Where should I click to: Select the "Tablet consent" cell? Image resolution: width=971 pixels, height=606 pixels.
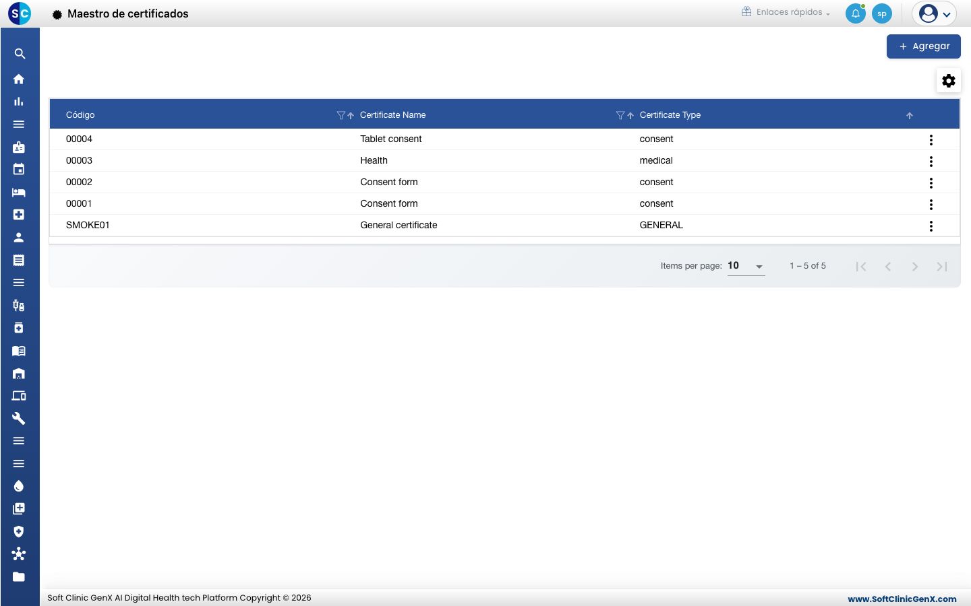391,139
